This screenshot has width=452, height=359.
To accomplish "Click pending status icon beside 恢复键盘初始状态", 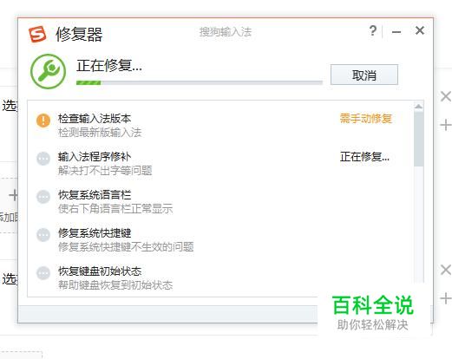I will pyautogui.click(x=43, y=273).
